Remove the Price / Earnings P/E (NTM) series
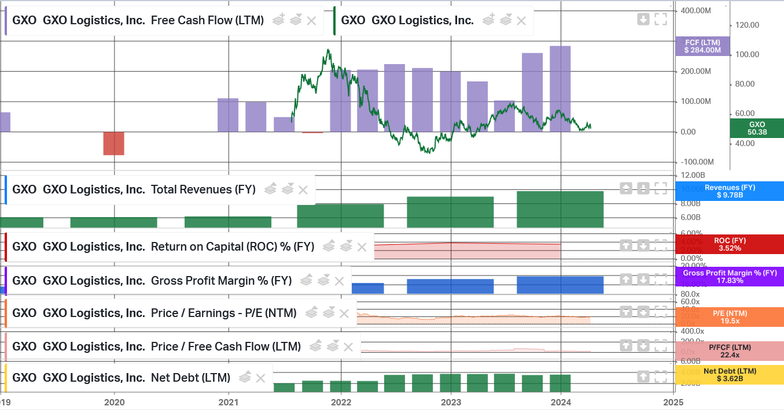The image size is (784, 410). tap(344, 314)
